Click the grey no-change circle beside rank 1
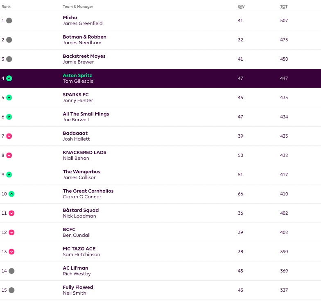The image size is (321, 302). pyautogui.click(x=9, y=20)
